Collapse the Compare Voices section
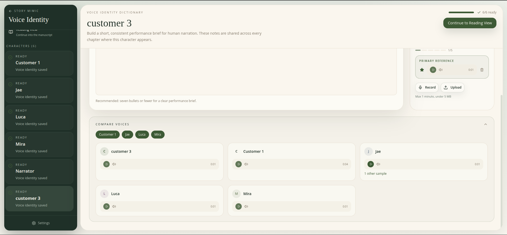 point(485,124)
